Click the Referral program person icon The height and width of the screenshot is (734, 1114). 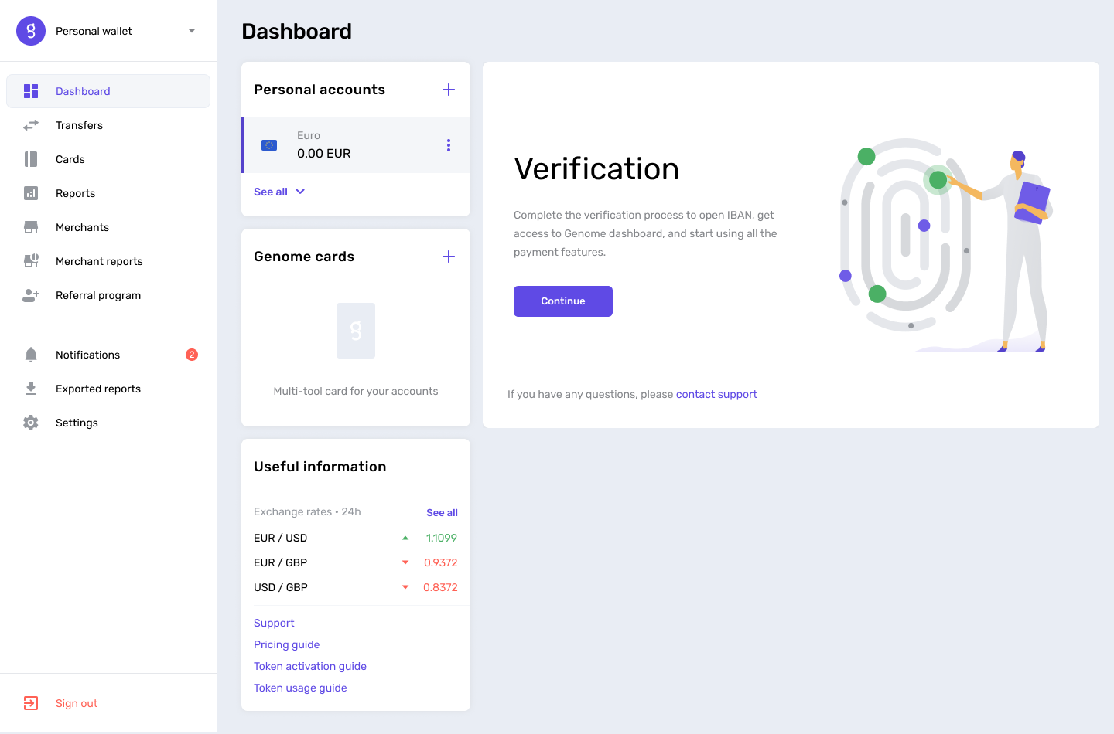31,295
